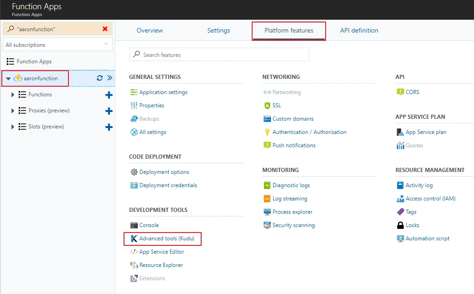Select the Platform features tab
Viewport: 474px width, 294px height.
tap(289, 30)
